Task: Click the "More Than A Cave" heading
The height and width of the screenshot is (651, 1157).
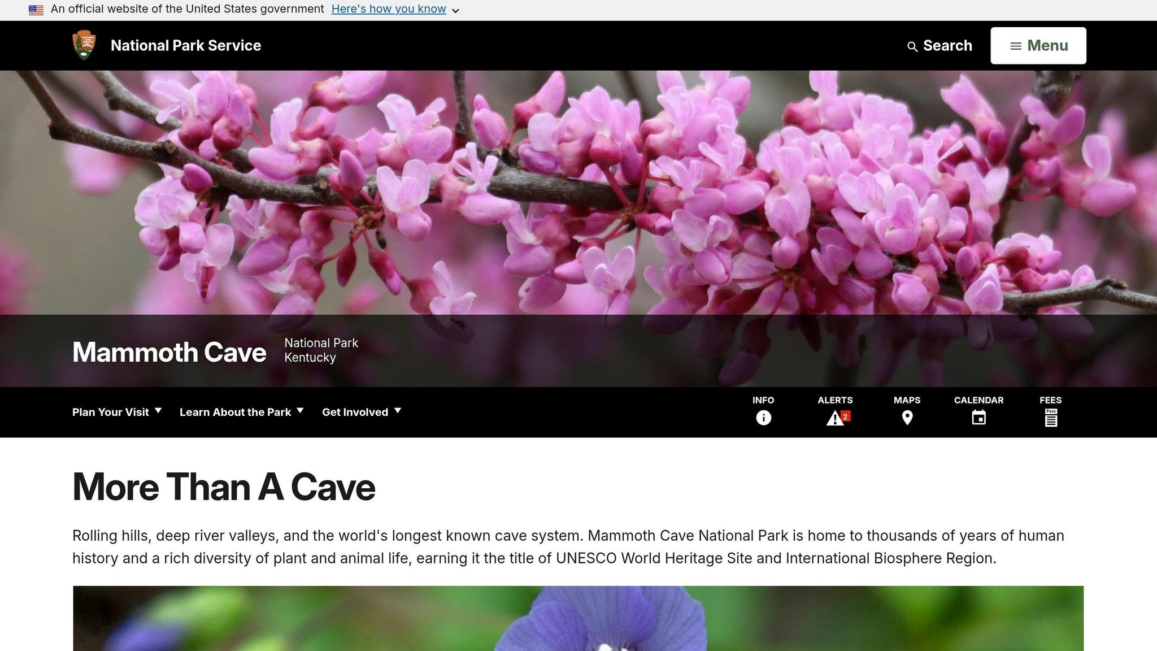Action: point(224,487)
